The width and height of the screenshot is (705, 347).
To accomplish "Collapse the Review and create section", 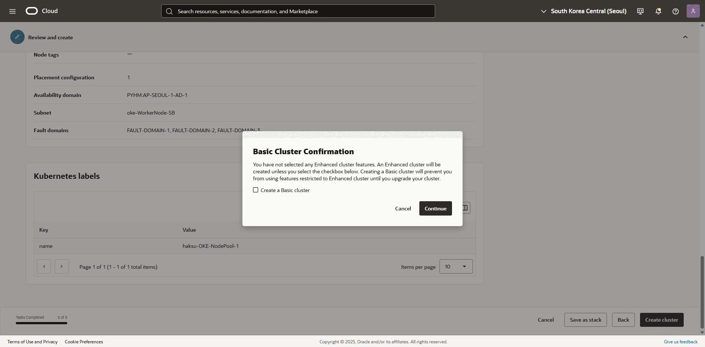I will (x=685, y=37).
